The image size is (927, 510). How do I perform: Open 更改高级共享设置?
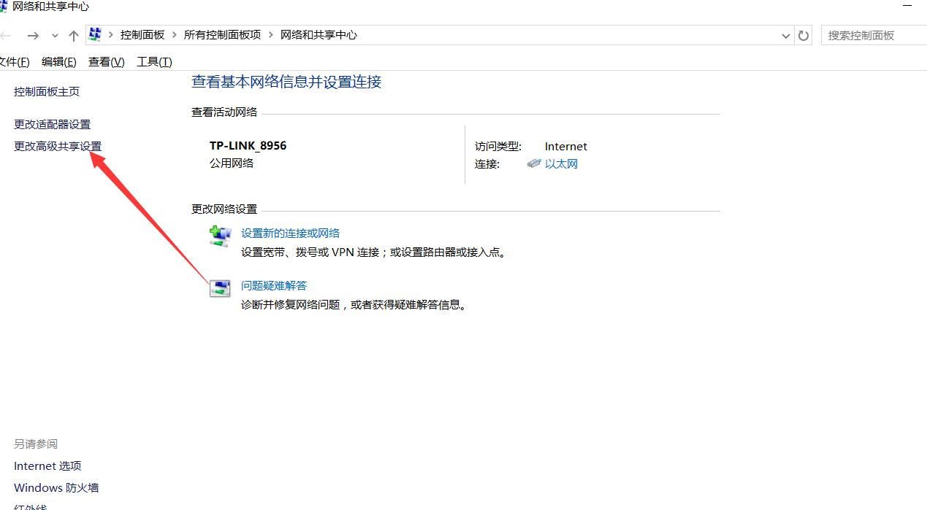click(x=57, y=146)
